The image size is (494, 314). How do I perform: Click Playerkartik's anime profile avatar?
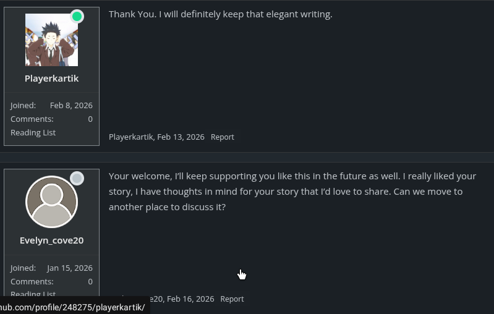pyautogui.click(x=51, y=40)
